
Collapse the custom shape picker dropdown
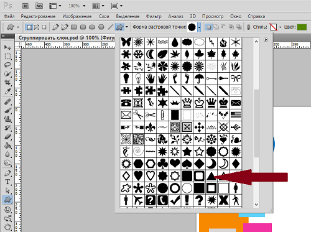[x=199, y=27]
